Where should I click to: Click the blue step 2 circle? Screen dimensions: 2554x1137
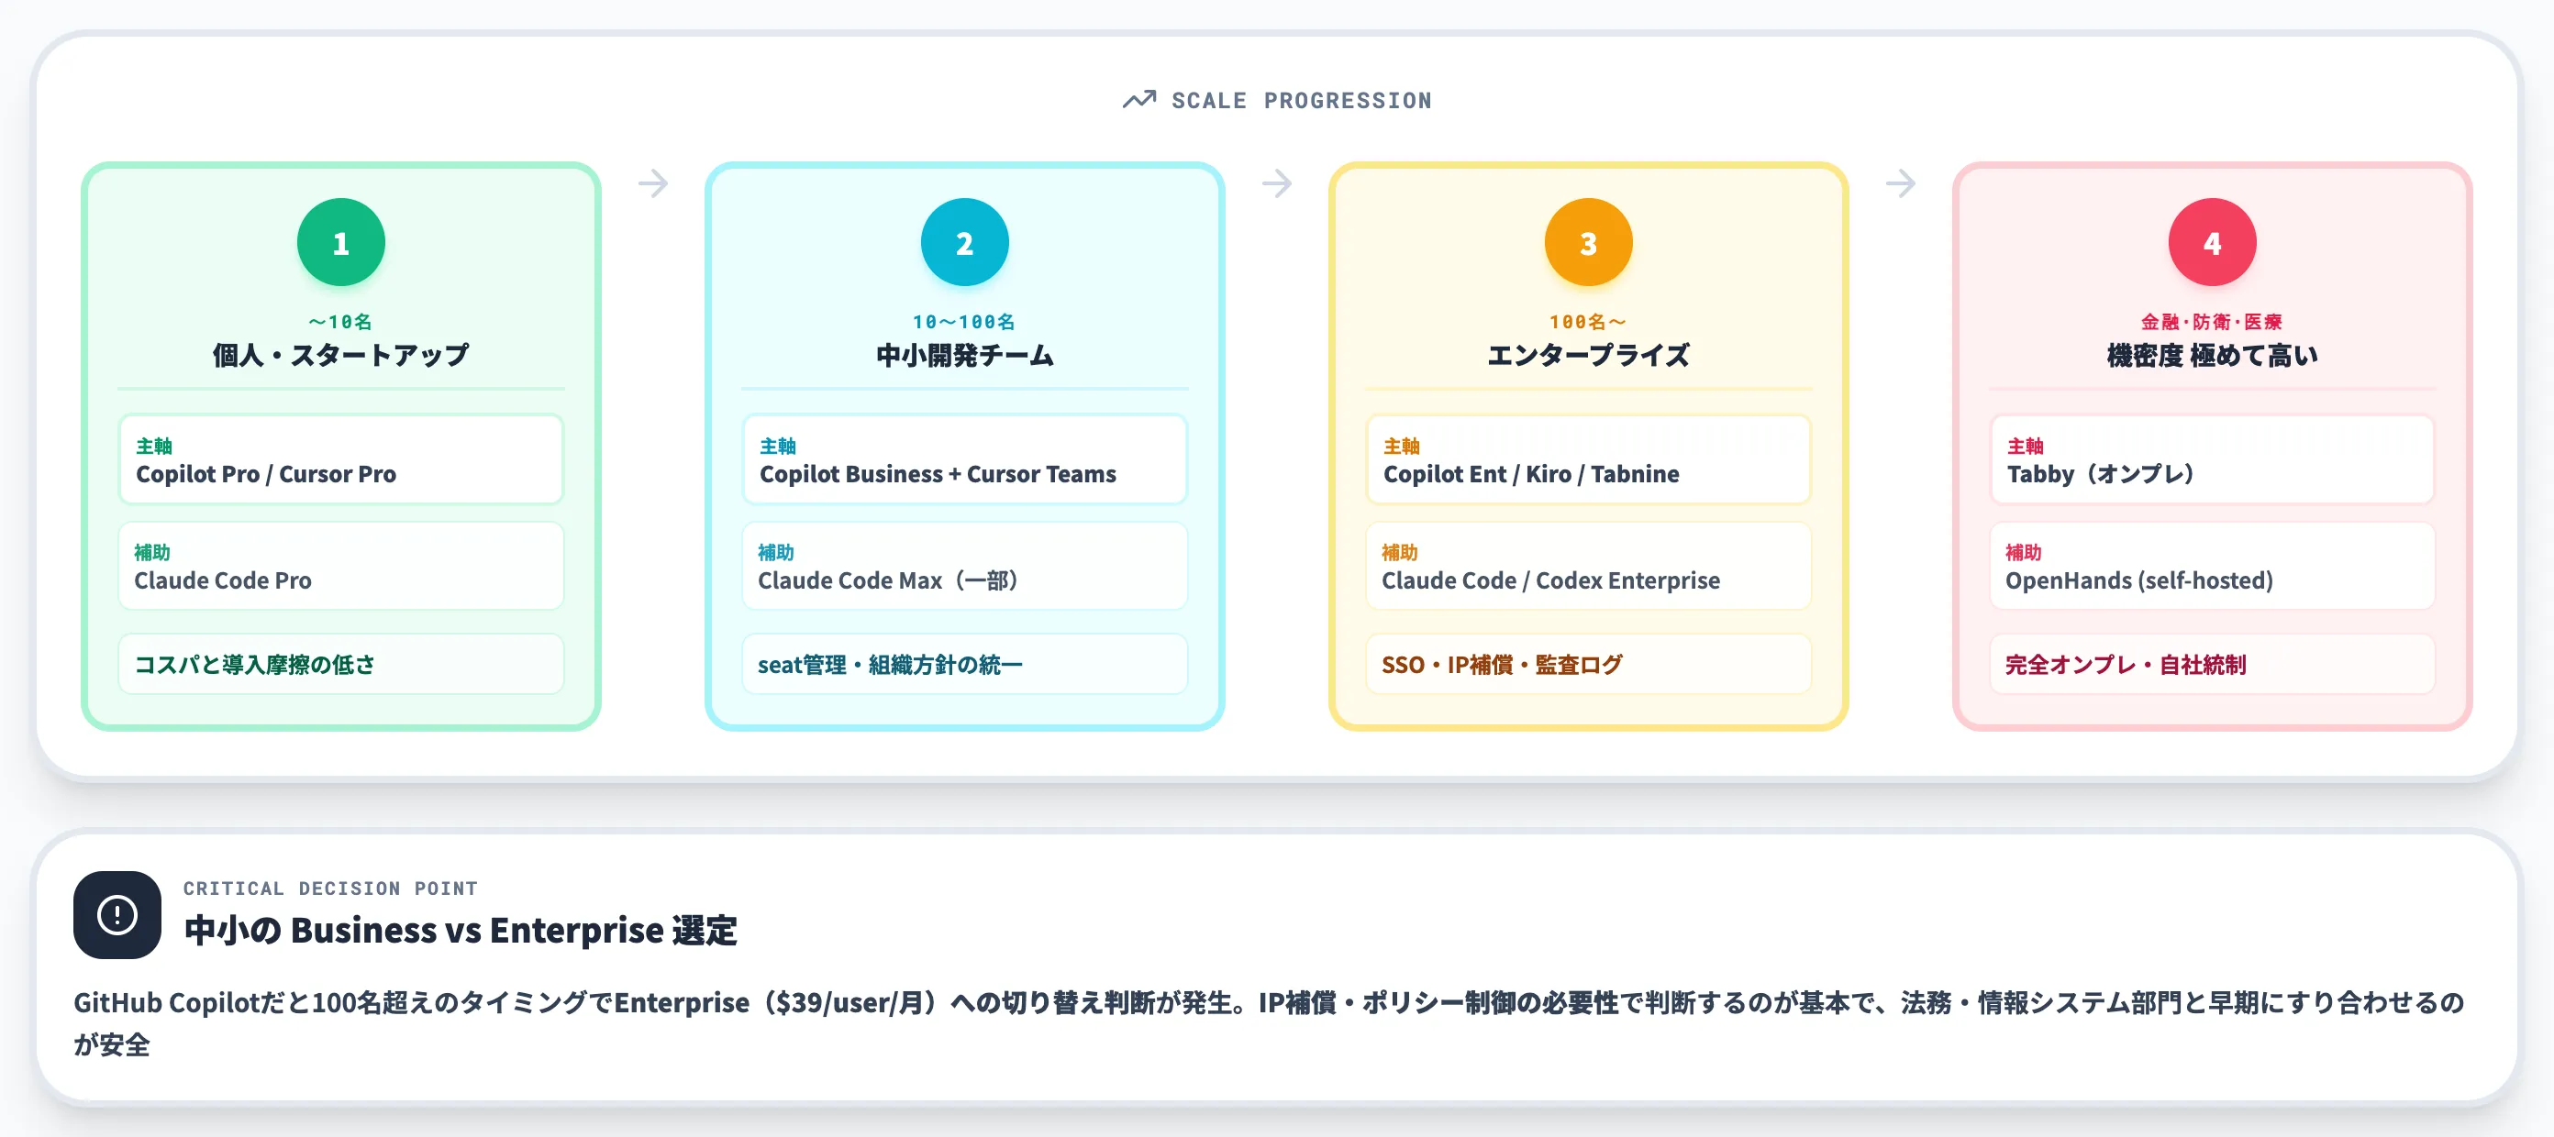965,242
